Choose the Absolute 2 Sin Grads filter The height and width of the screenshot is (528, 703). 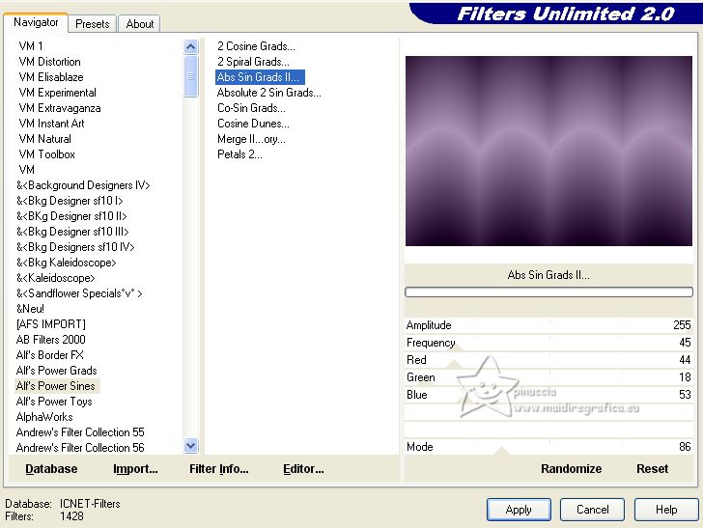tap(269, 93)
